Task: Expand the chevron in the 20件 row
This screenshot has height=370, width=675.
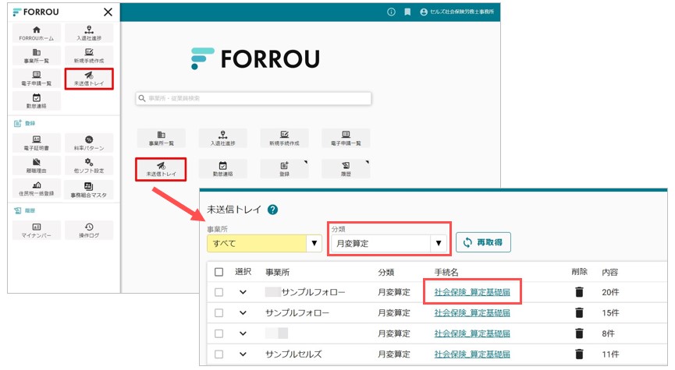Action: point(243,292)
